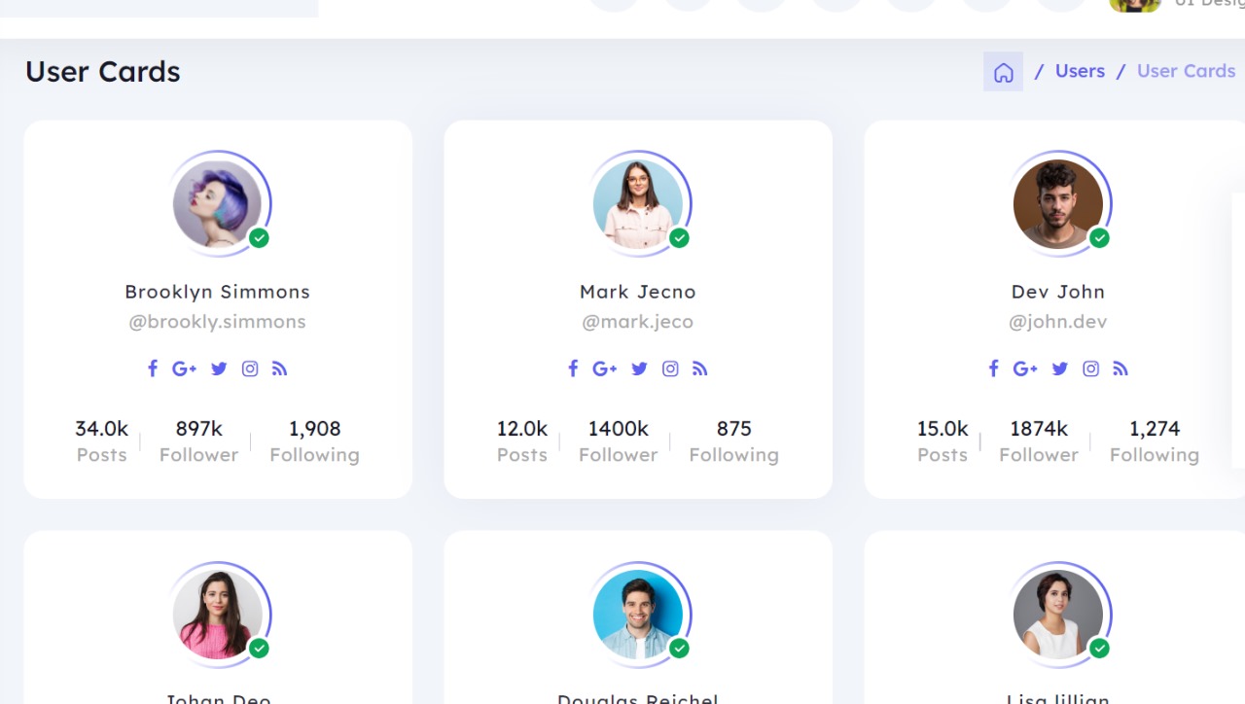Open Mark Jecno's Google Plus icon
1245x704 pixels.
tap(604, 369)
